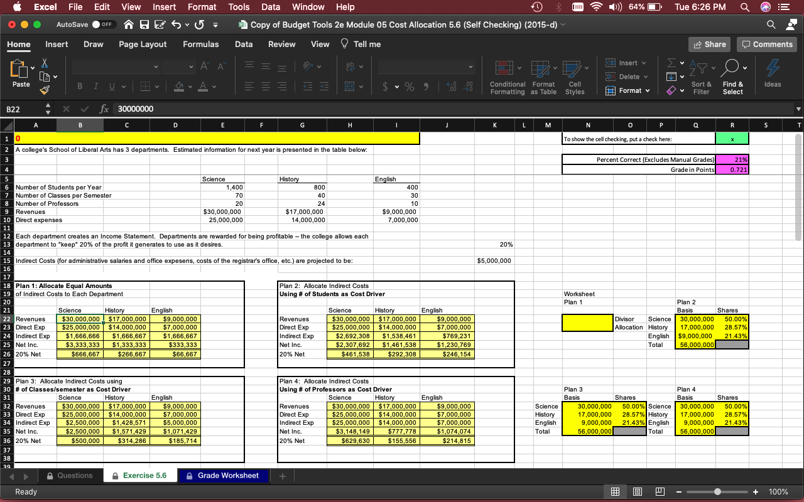The image size is (804, 502).
Task: Save the workbook with the floppy disk icon
Action: pos(145,24)
